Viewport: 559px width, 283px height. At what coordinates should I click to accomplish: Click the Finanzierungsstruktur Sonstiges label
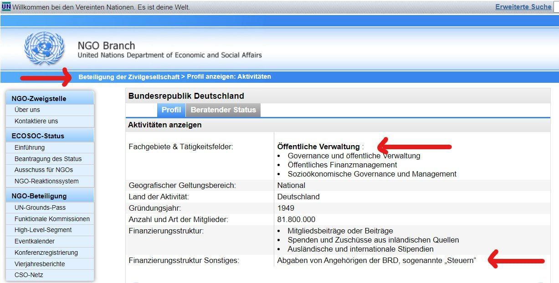[184, 261]
